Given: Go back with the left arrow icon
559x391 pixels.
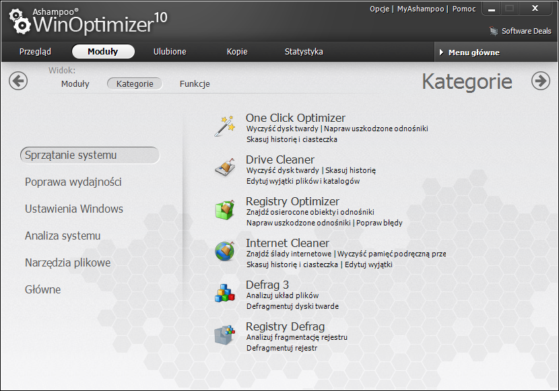Looking at the screenshot, I should click(18, 81).
